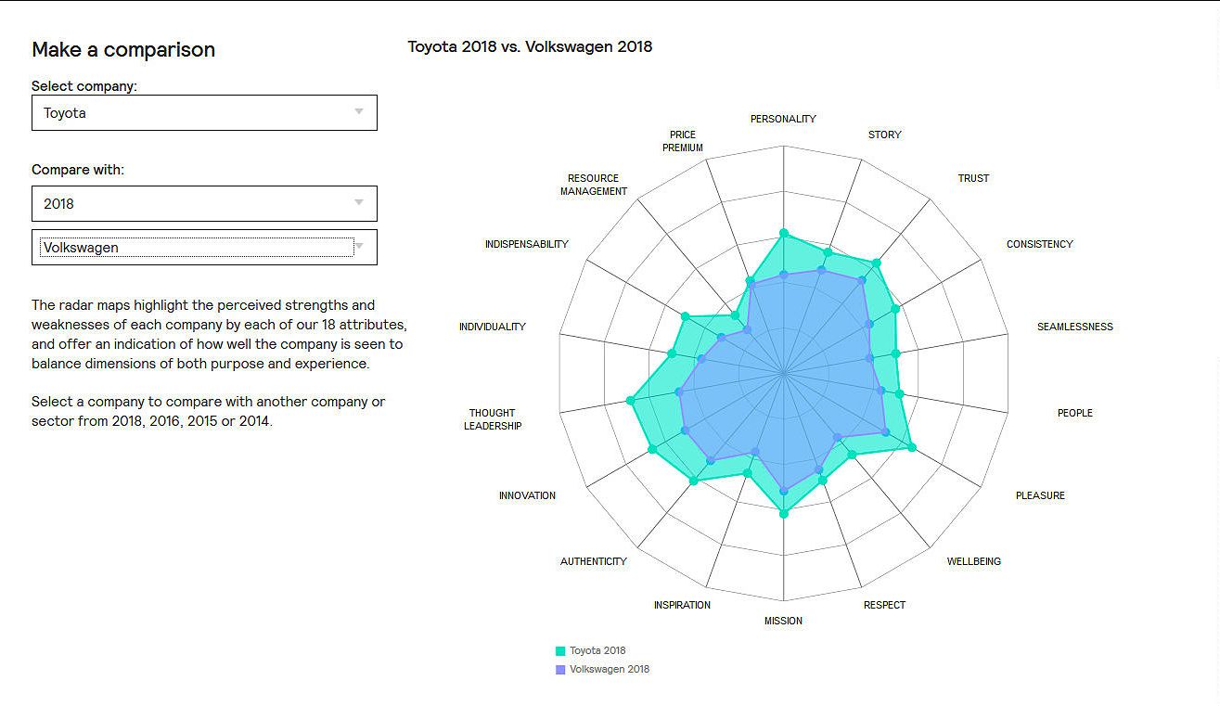The height and width of the screenshot is (706, 1220).
Task: Click the PERSONALITY axis label
Action: (x=783, y=119)
